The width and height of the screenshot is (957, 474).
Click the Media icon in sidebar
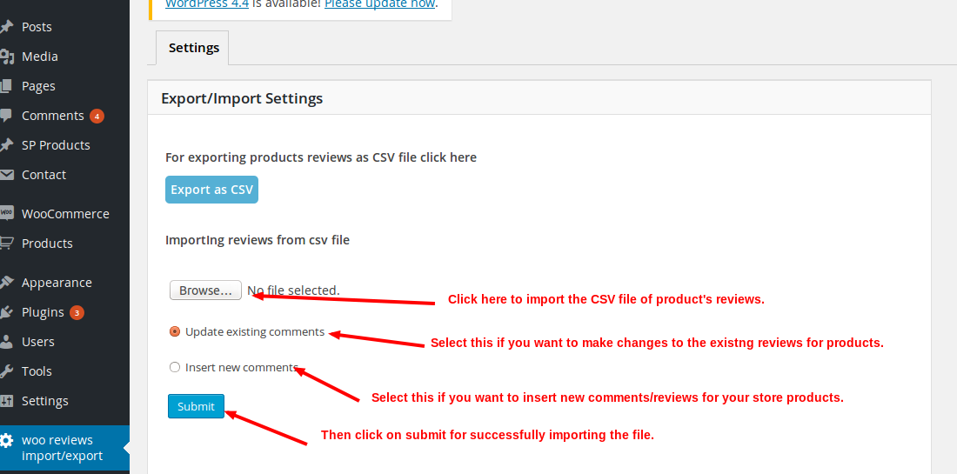7,57
